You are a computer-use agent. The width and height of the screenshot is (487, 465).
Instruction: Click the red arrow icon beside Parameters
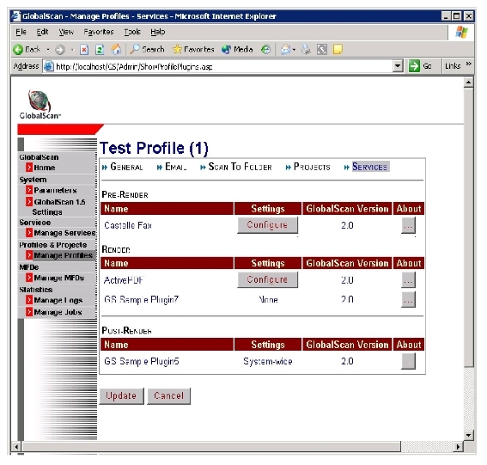29,190
